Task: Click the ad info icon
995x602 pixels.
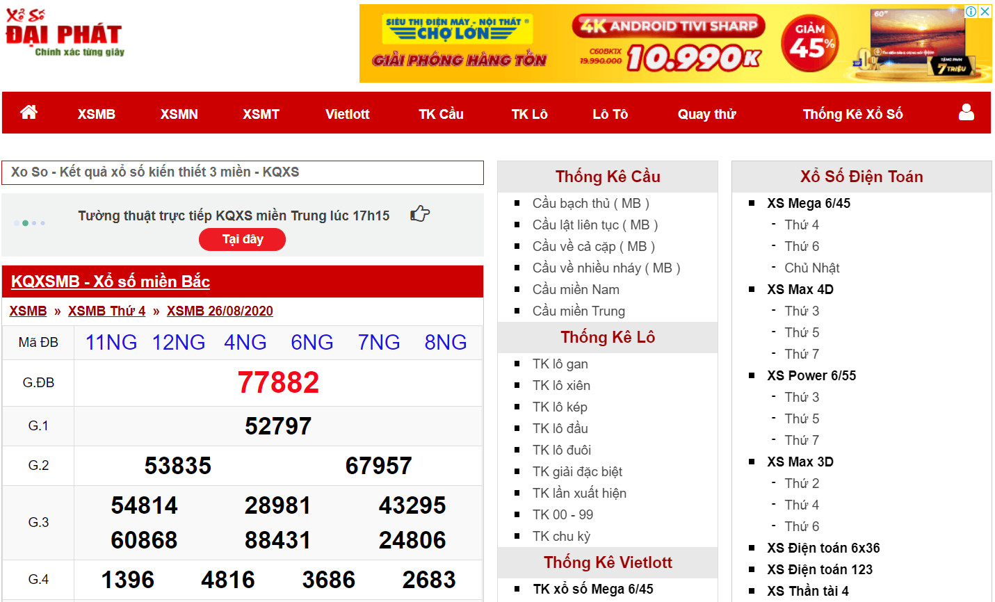Action: point(971,11)
